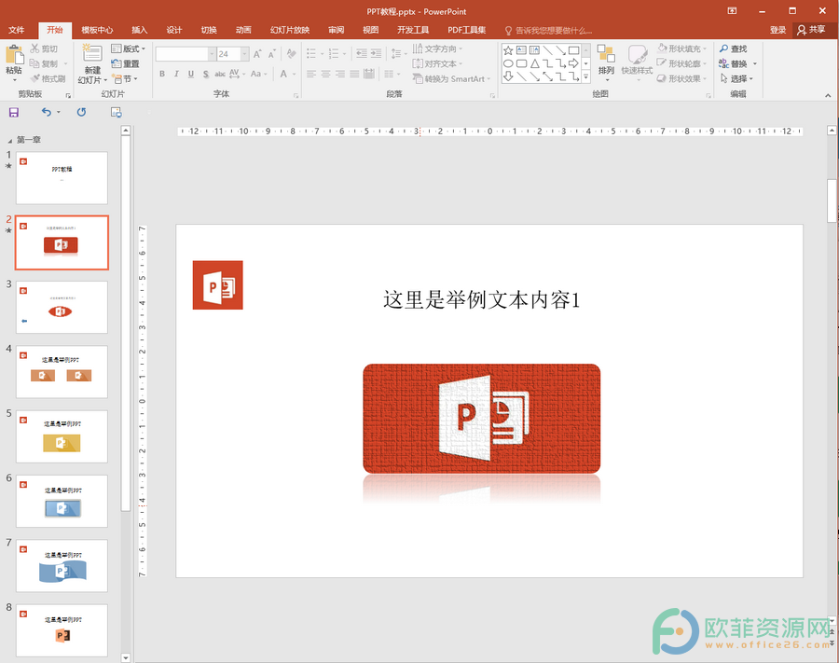839x663 pixels.
Task: Click the main editing area vertical scrollbar
Action: 832,200
